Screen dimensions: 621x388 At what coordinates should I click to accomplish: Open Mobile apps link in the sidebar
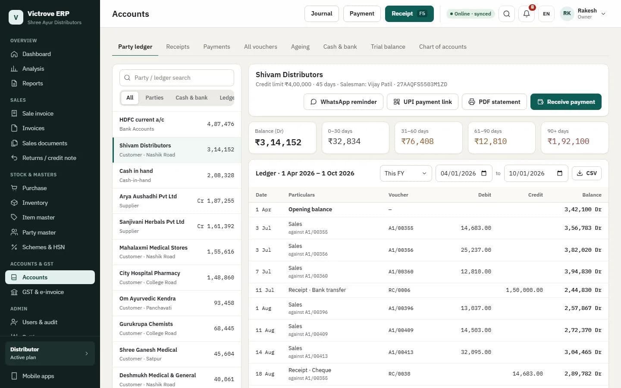[50, 376]
